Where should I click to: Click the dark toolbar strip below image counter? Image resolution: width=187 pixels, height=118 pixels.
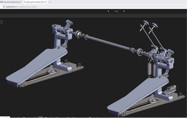point(93,16)
